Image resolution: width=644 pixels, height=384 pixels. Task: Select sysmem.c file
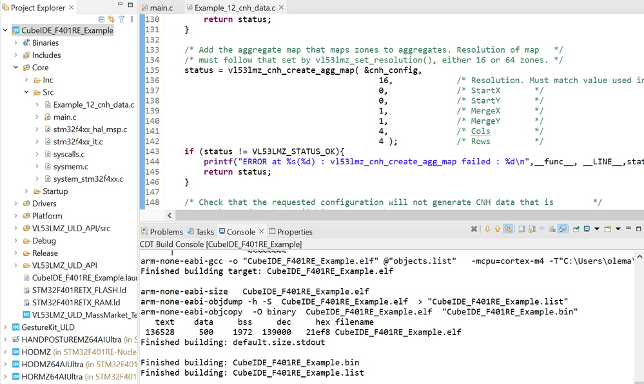[x=71, y=166]
